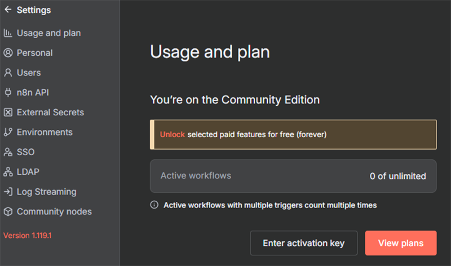Click the Usage and plan chart icon
This screenshot has height=266, width=451.
[8, 33]
